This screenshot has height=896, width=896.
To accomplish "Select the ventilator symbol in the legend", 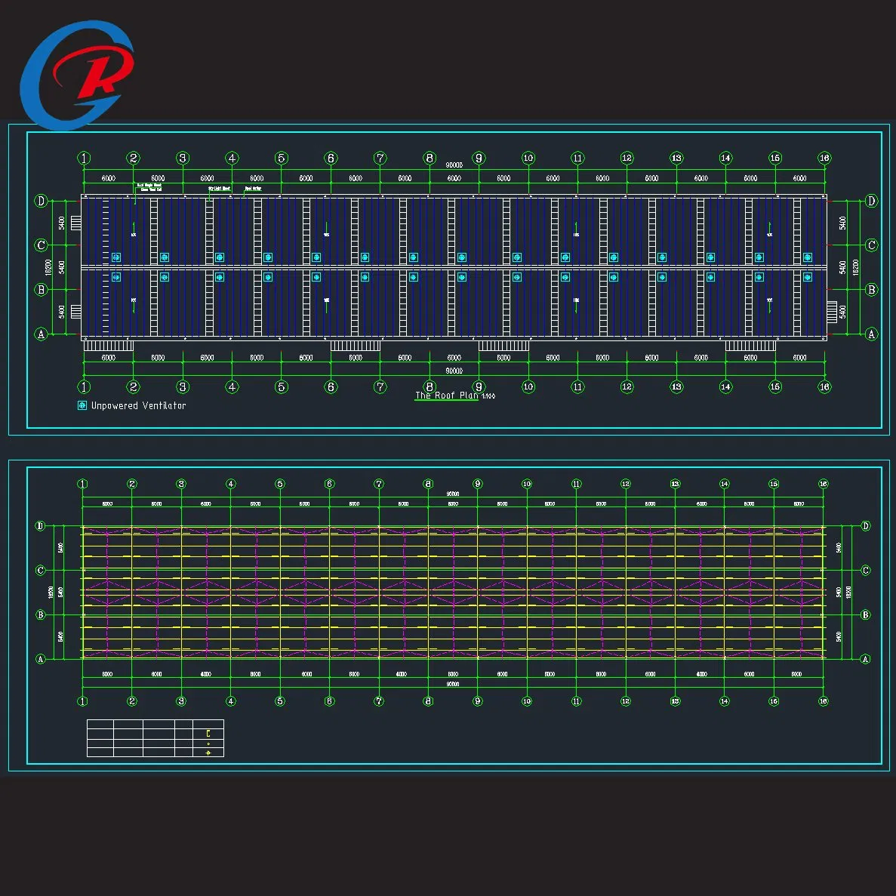I will click(x=82, y=405).
